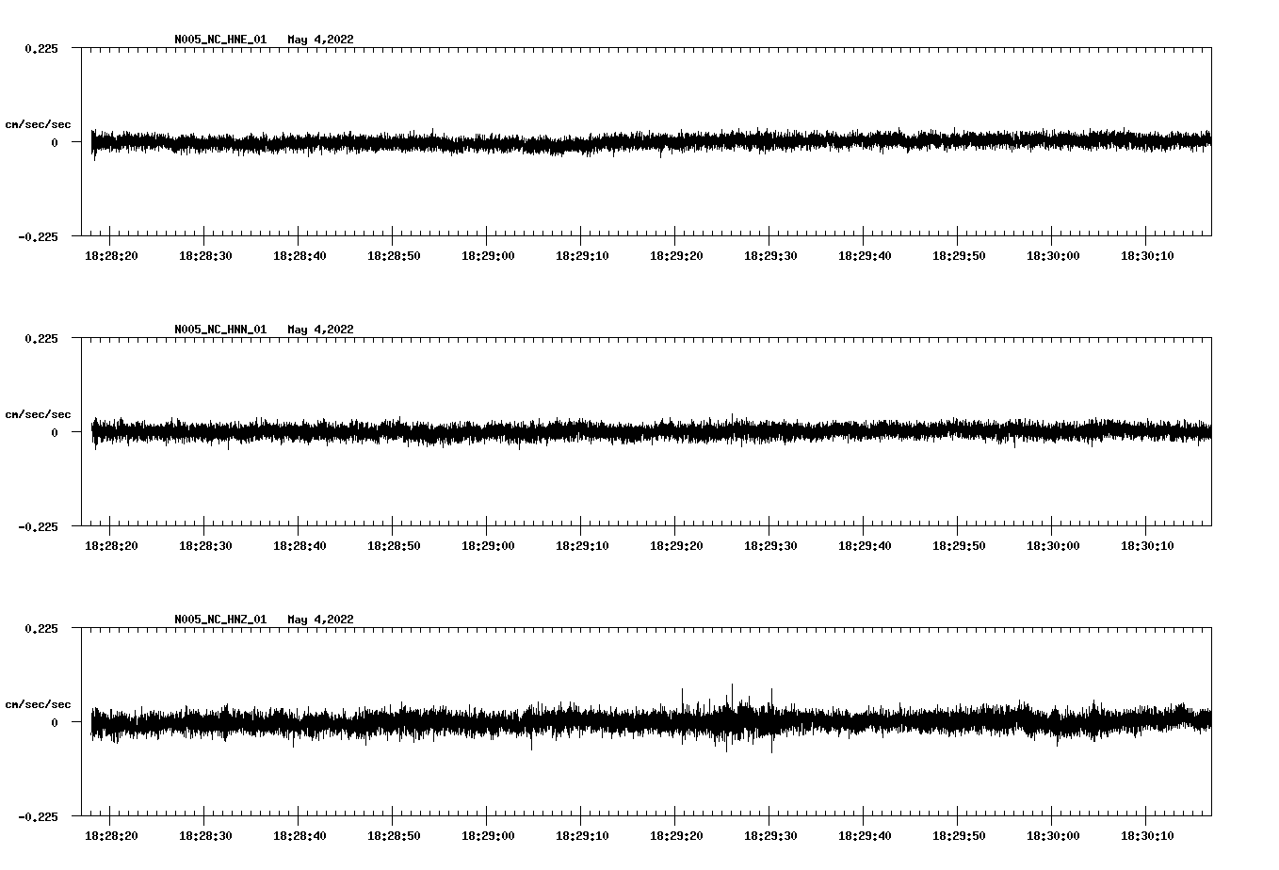
Task: Click the -0.225 lower limit on HNN plot
Action: pyautogui.click(x=38, y=527)
